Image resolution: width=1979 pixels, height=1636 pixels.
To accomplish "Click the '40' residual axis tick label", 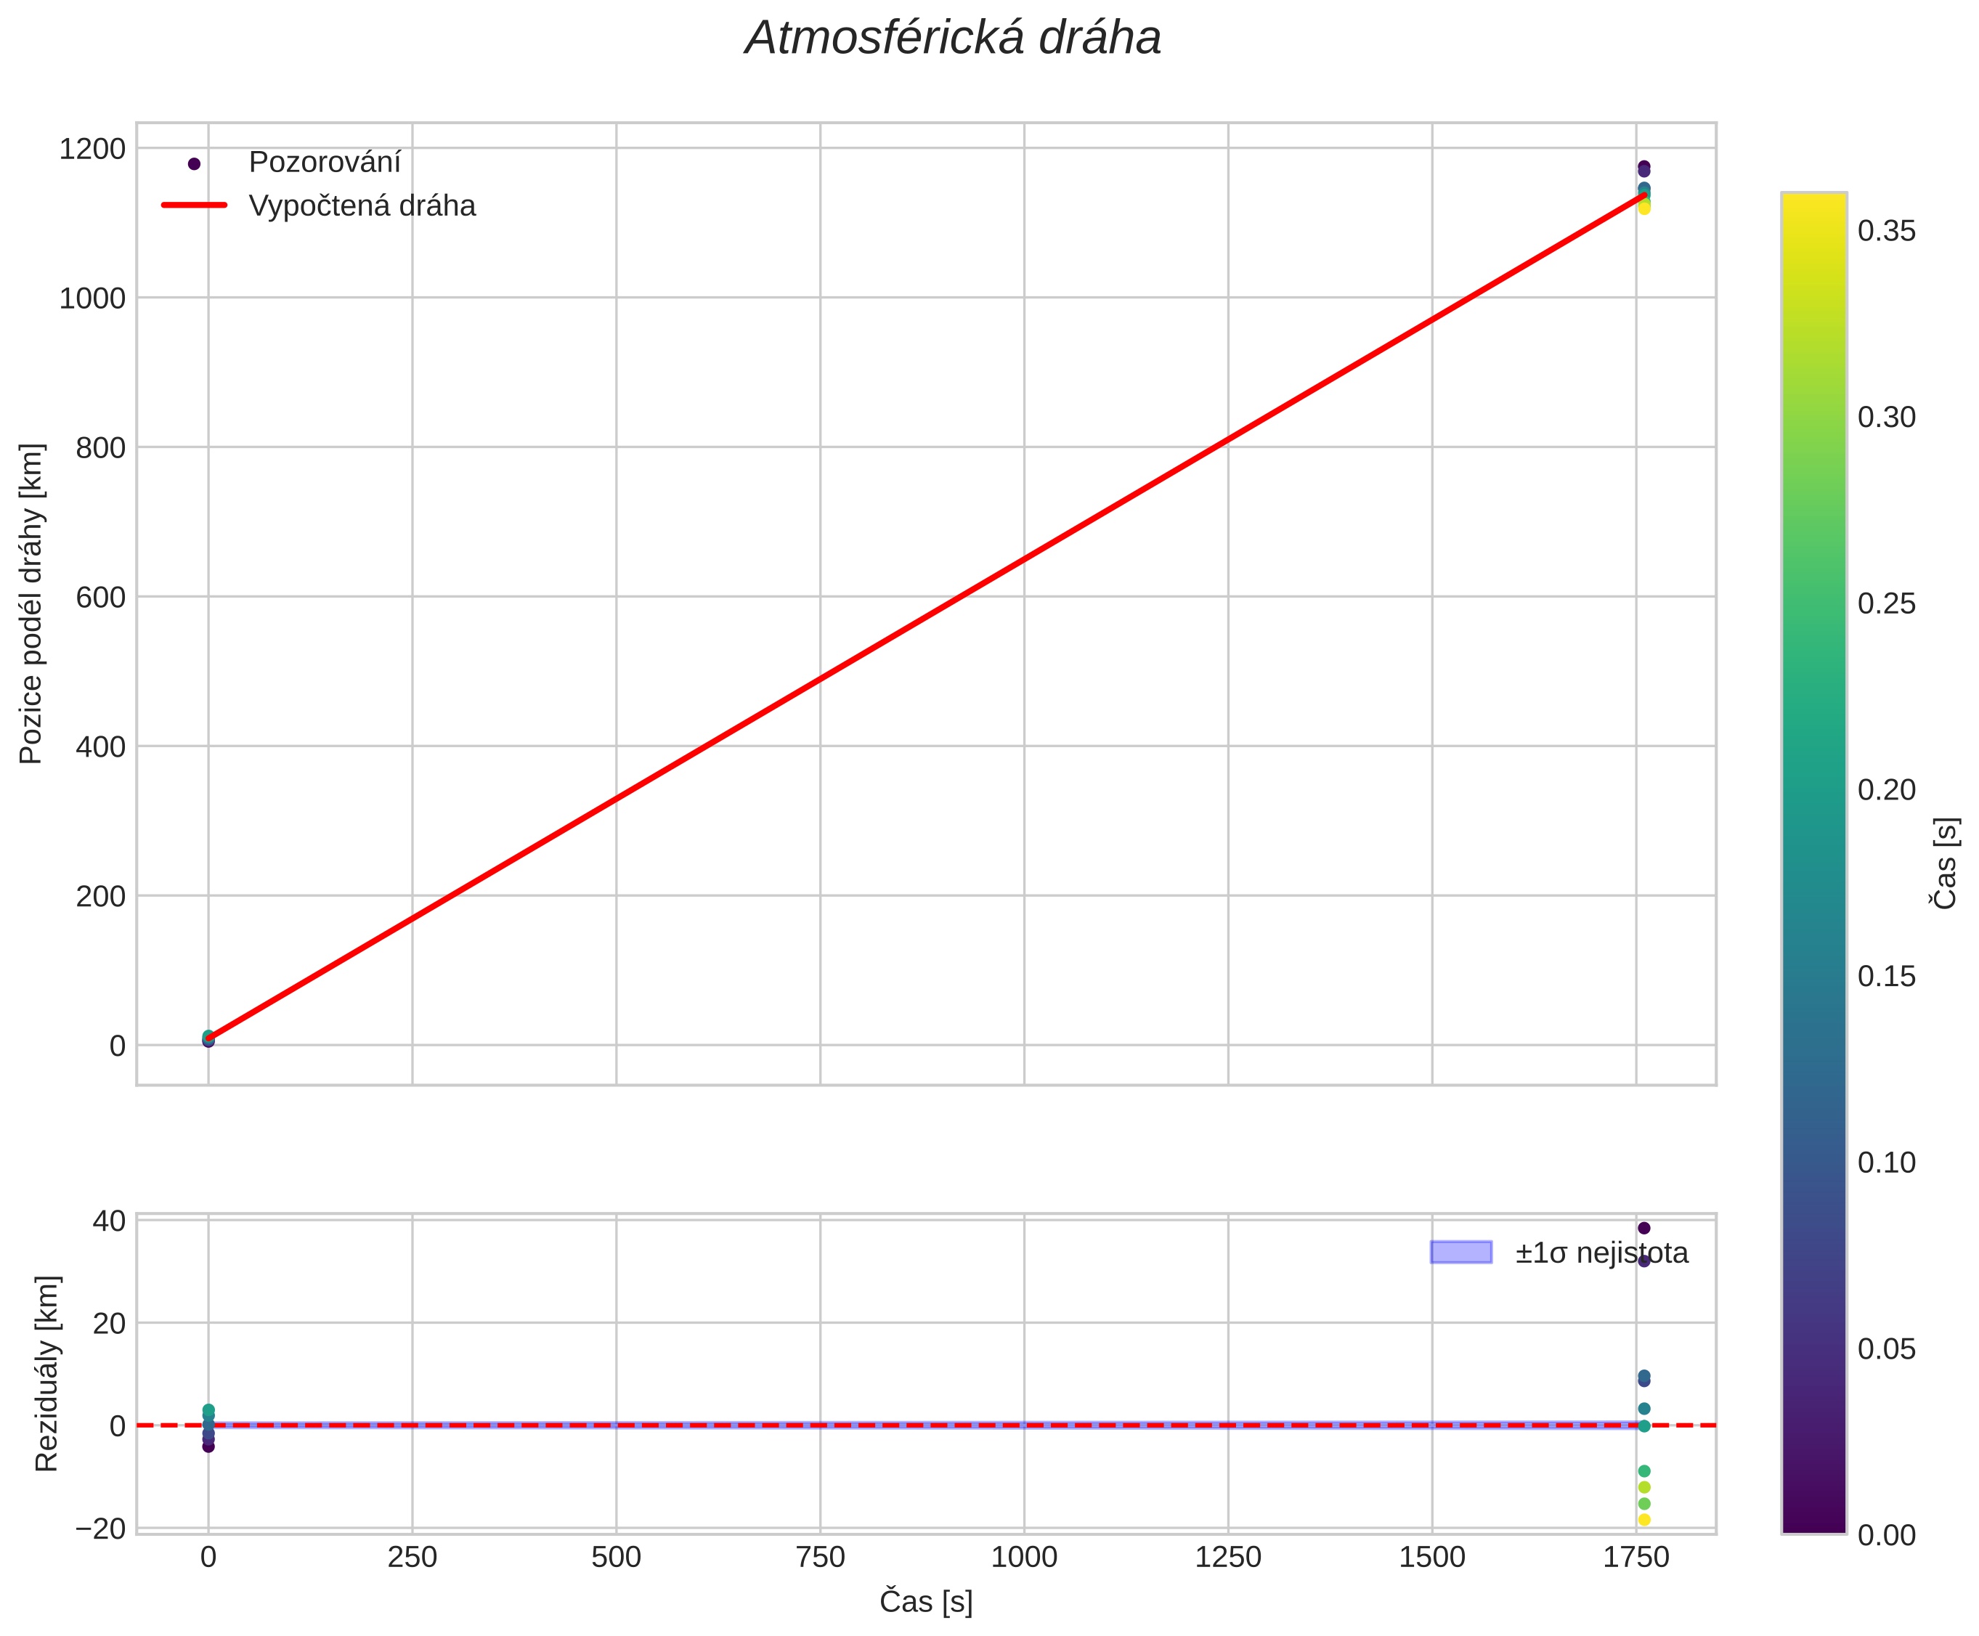I will click(x=110, y=1221).
